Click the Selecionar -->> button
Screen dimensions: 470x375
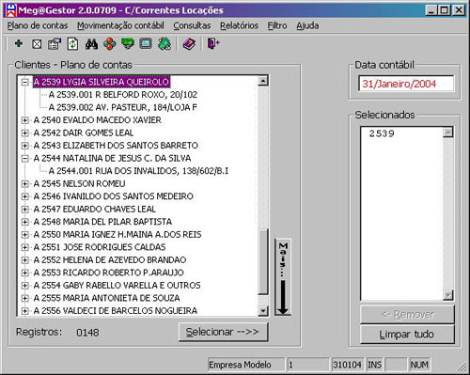click(223, 332)
